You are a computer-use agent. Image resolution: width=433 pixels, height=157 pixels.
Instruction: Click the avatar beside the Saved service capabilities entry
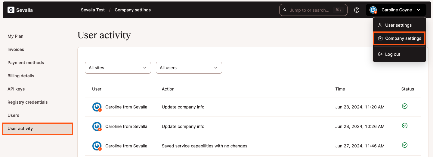pos(97,146)
